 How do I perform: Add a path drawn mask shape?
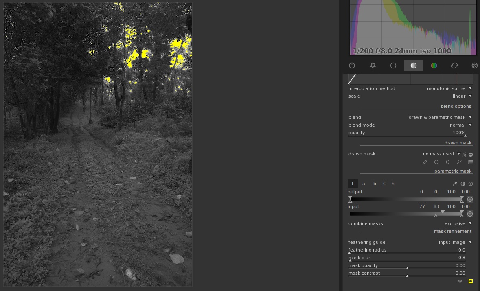(459, 162)
